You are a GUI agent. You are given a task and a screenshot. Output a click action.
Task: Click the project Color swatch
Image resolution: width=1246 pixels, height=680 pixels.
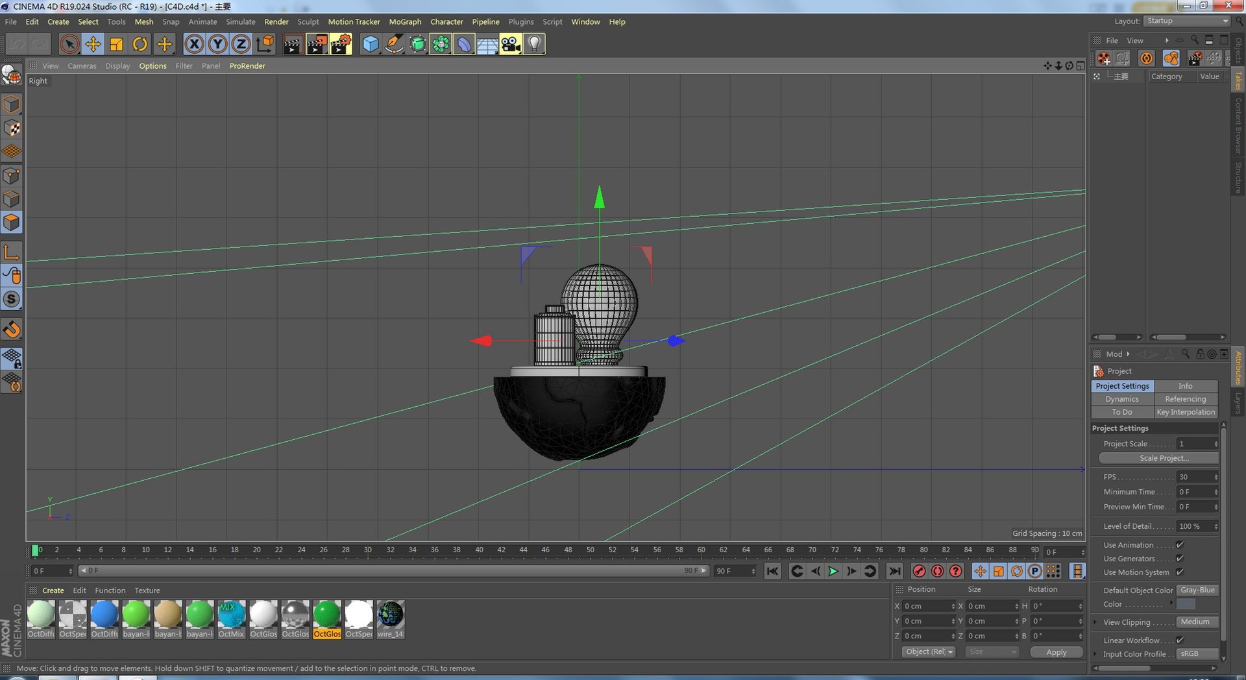tap(1186, 604)
